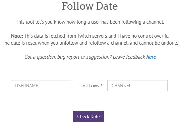The width and height of the screenshot is (180, 124).
Task: Click the bold 'Note:' text
Action: pyautogui.click(x=17, y=36)
